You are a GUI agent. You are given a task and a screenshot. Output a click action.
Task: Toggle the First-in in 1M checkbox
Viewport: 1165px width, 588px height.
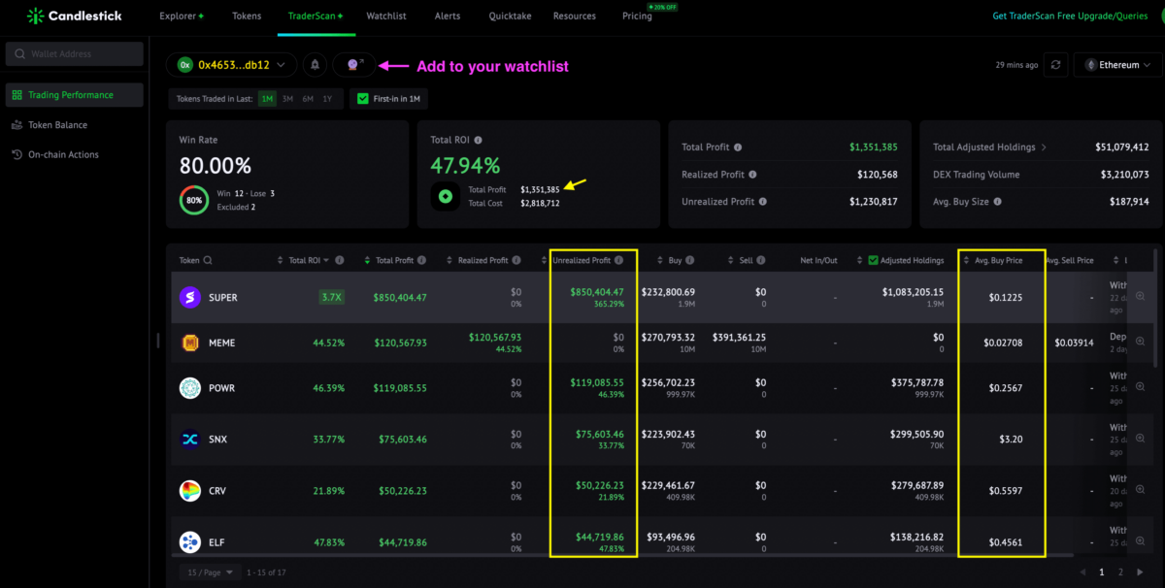tap(363, 99)
